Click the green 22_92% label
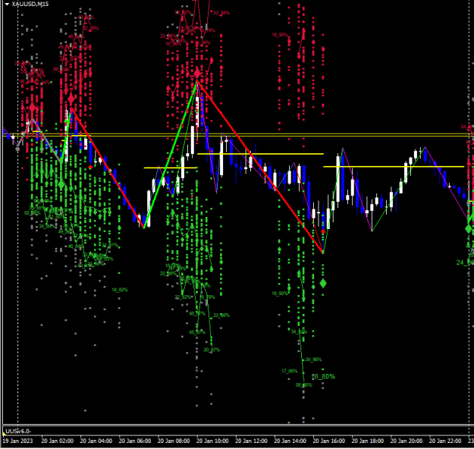474x449 pixels. click(x=182, y=297)
